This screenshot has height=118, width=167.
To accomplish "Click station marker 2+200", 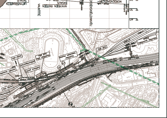I will point(21,96).
